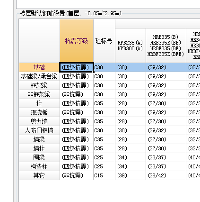Screen dimensions: 200x202
Task: Click 基础 row (30) HPB235 cell
Action: pyautogui.click(x=130, y=67)
